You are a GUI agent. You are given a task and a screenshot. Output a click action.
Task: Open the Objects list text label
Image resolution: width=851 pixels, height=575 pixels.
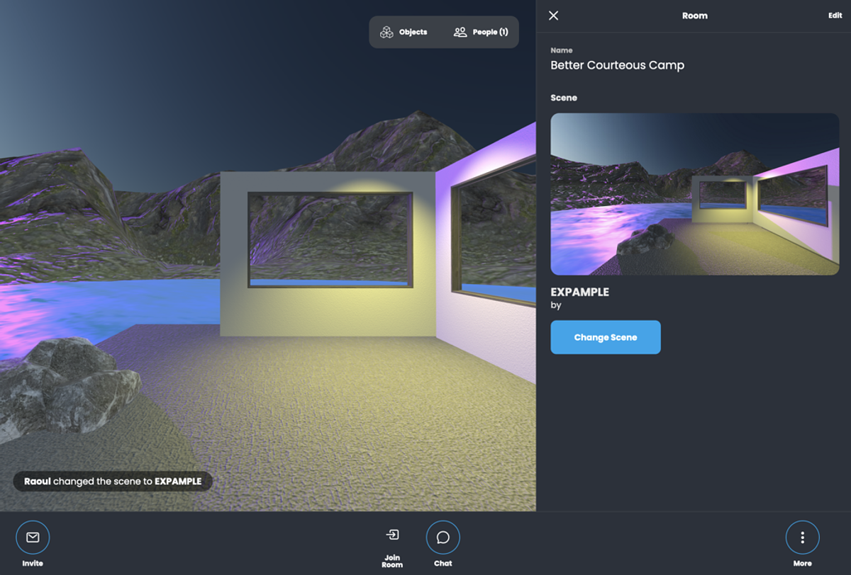pyautogui.click(x=413, y=32)
